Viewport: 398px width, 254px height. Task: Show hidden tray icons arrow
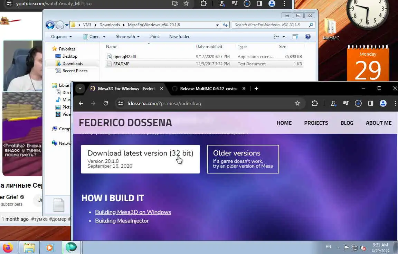pos(338,248)
